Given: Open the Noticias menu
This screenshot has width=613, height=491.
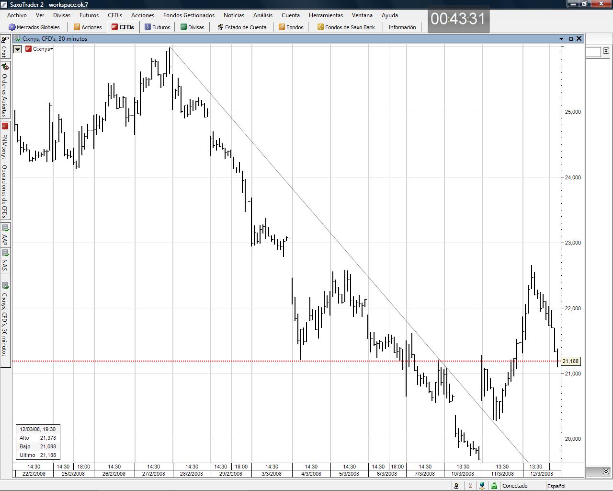Looking at the screenshot, I should [x=234, y=15].
